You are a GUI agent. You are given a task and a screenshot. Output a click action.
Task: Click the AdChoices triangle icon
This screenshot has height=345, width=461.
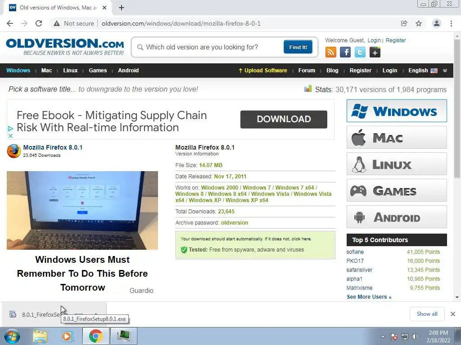(x=10, y=128)
